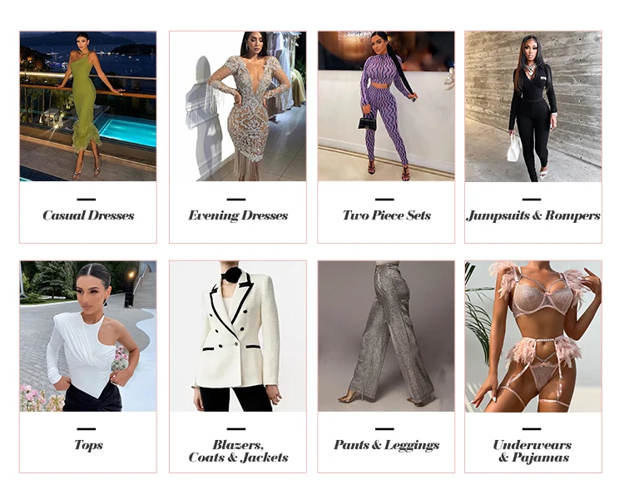
Task: Click the Two Piece Sets title
Action: click(386, 215)
